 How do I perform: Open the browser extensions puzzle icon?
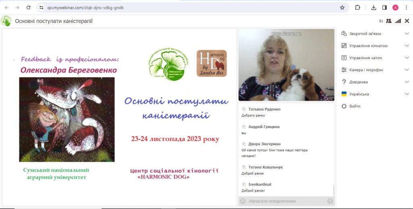tap(357, 7)
